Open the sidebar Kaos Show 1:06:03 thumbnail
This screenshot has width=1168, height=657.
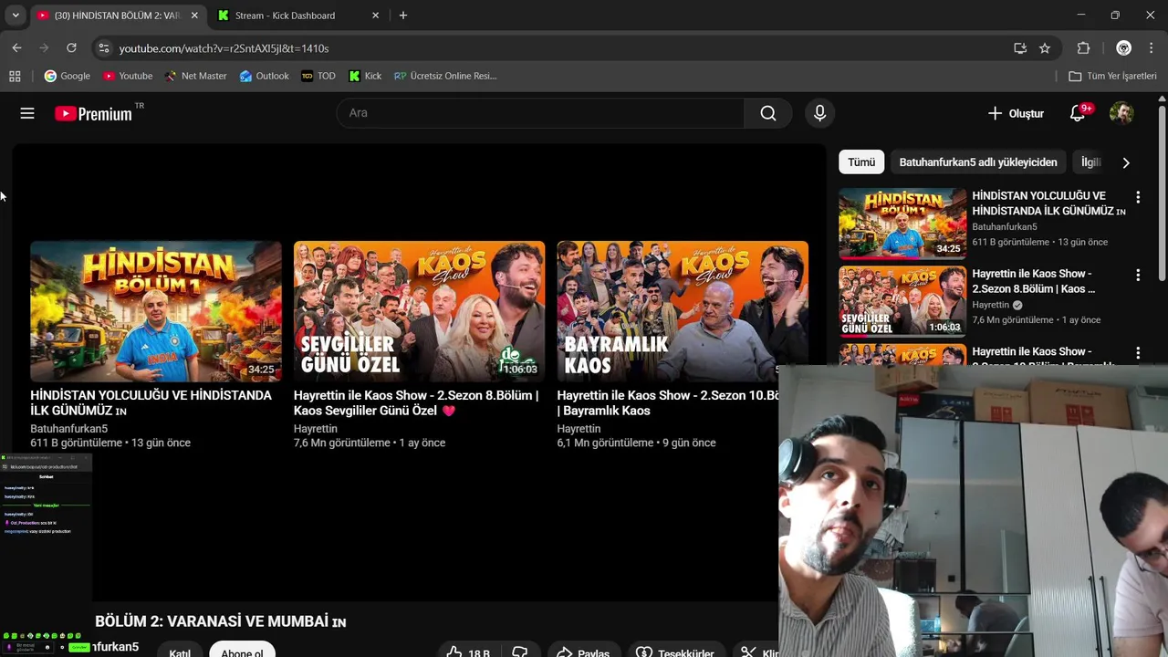tap(902, 301)
